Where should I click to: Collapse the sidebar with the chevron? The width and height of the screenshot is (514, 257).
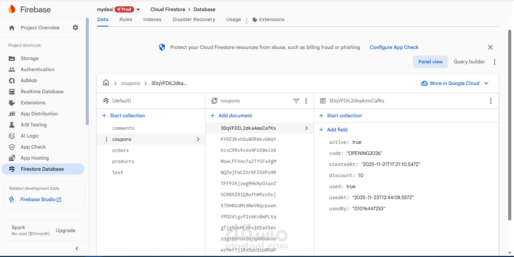click(77, 249)
